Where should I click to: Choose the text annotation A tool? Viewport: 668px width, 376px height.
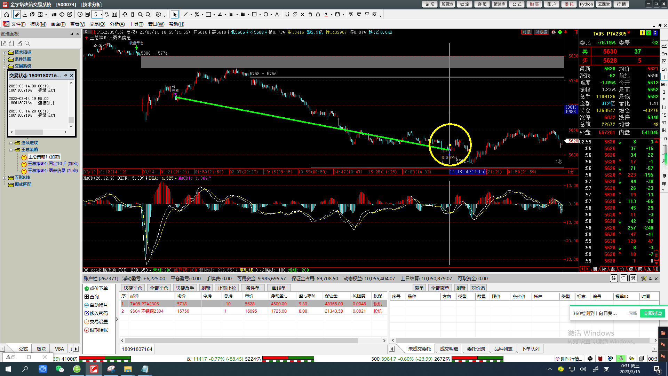point(277,14)
